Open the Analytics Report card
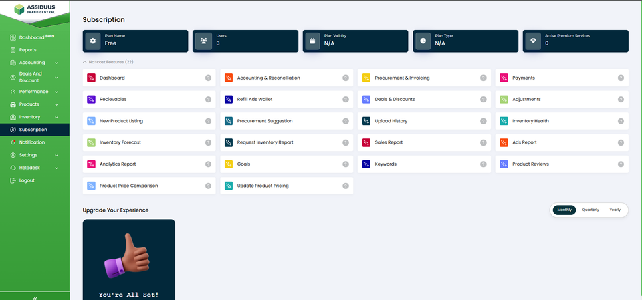 [149, 164]
